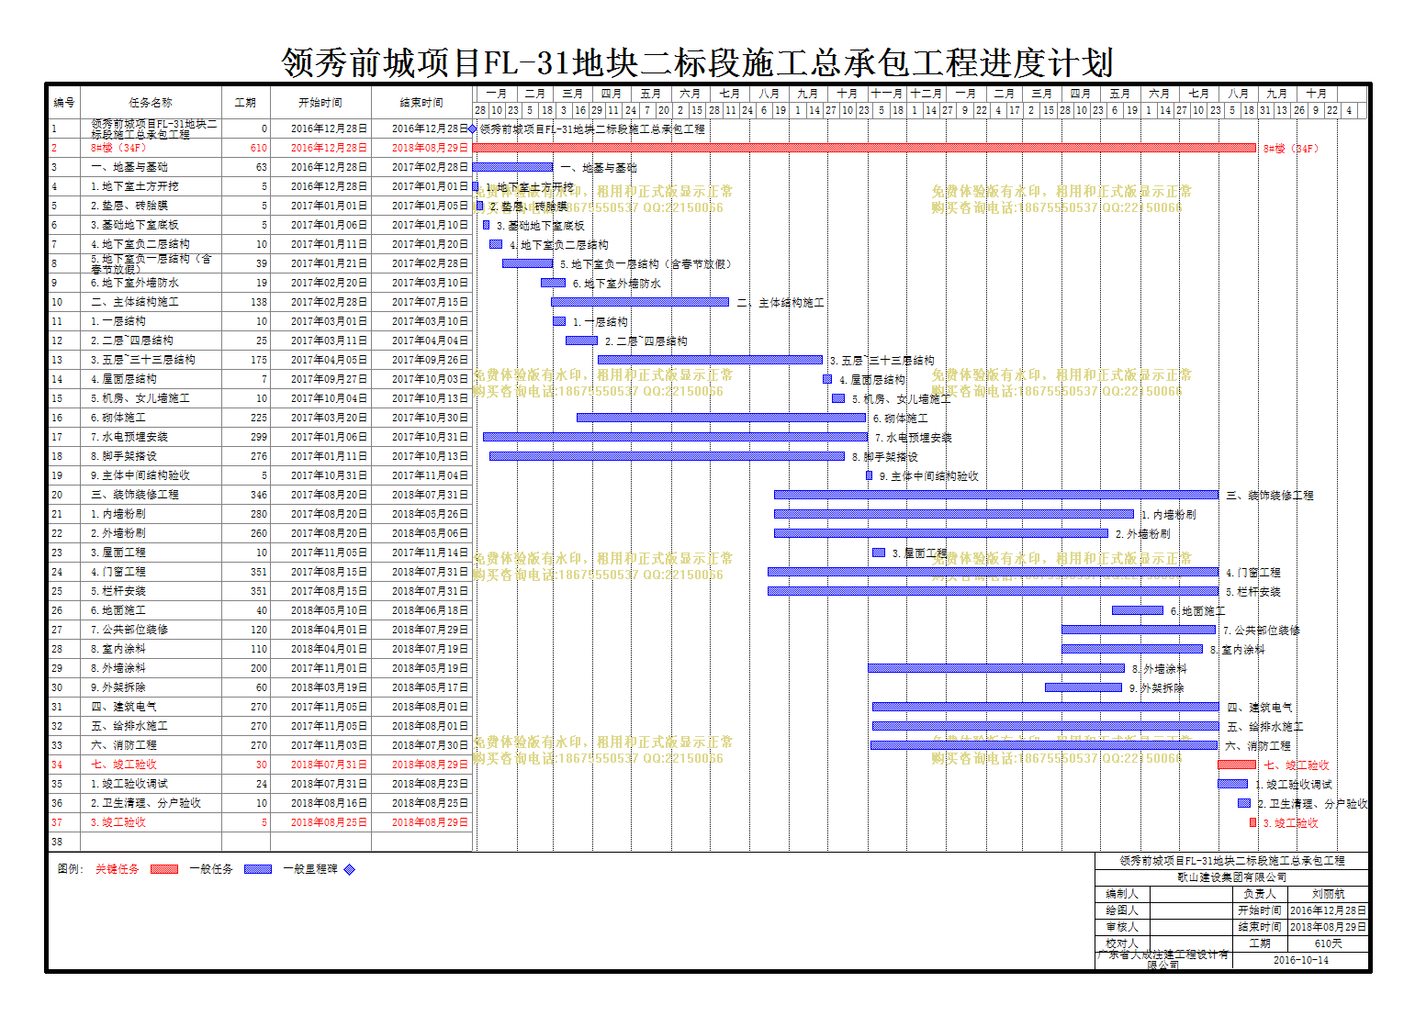Screen dimensions: 1415x1016
Task: Click the 一般里程碑 diamond in the legend
Action: coord(349,869)
